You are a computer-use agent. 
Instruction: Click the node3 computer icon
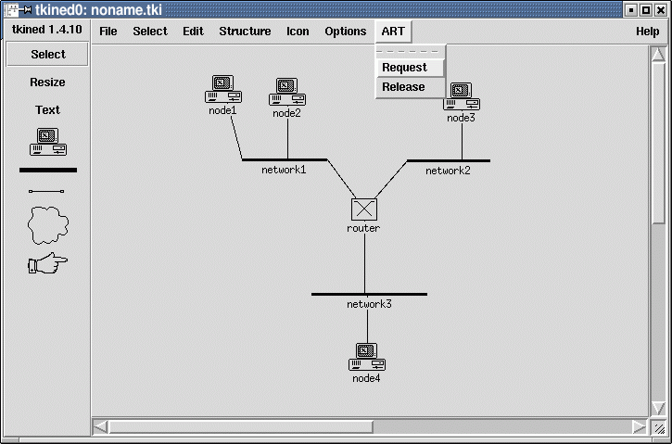click(x=461, y=96)
